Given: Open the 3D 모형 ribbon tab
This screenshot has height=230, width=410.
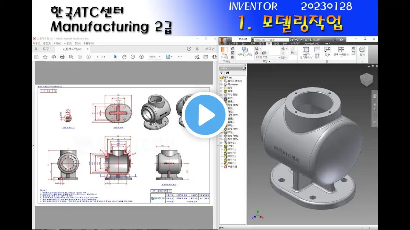Looking at the screenshot, I should [233, 43].
